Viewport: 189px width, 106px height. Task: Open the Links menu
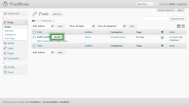10,48
